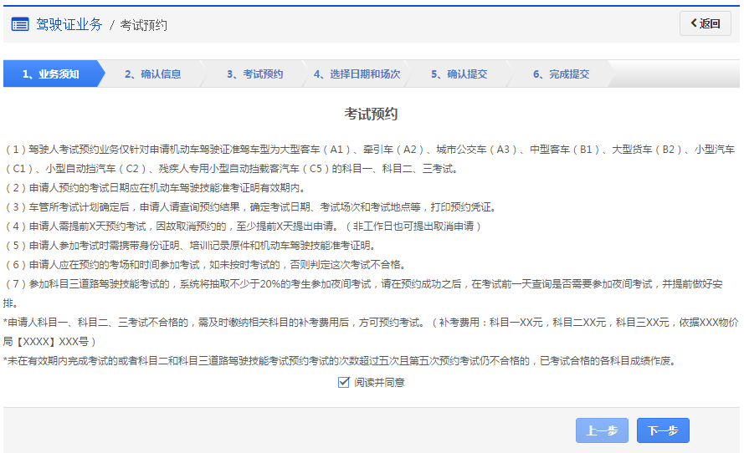
Task: Proceed with the 下一步 next button
Action: pos(663,430)
